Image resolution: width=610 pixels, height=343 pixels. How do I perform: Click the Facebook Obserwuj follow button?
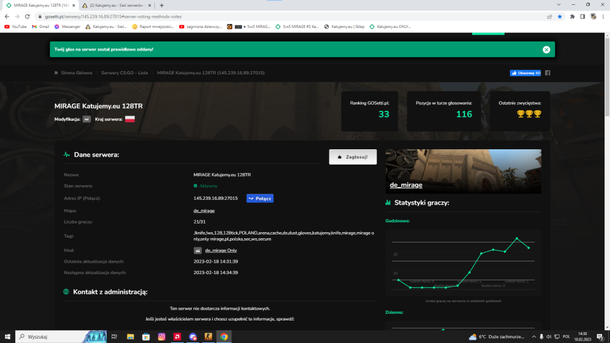(x=525, y=73)
